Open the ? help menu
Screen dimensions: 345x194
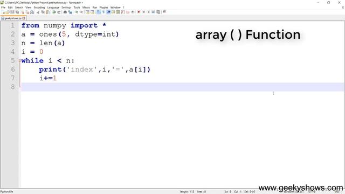click(123, 8)
